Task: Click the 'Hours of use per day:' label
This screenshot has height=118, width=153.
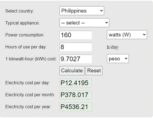Action: coord(26,47)
